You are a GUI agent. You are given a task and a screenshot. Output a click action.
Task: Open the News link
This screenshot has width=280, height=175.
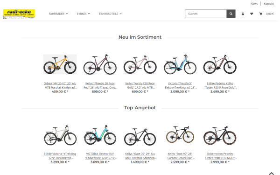(x=254, y=4)
